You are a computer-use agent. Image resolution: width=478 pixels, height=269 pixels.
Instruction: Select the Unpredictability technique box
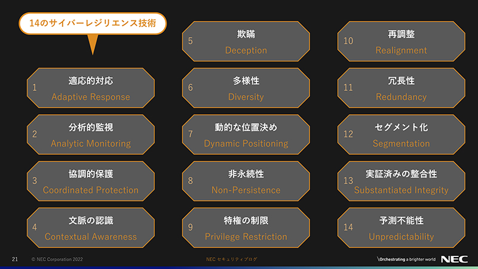click(x=401, y=228)
